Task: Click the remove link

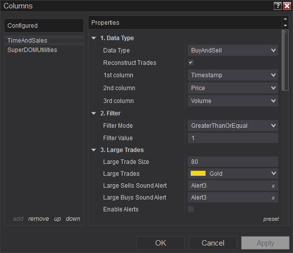Action: tap(39, 219)
